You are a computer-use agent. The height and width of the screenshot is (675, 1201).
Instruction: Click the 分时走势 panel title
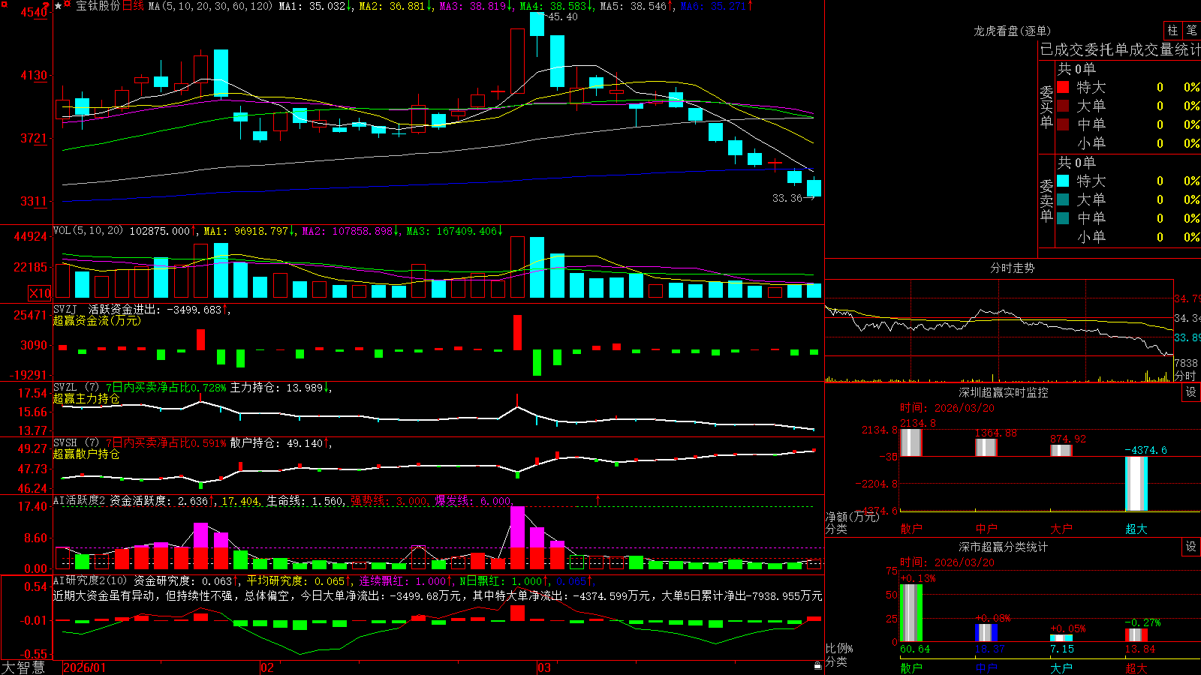[1012, 268]
